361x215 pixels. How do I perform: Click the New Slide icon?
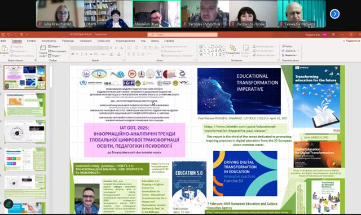tap(43, 49)
